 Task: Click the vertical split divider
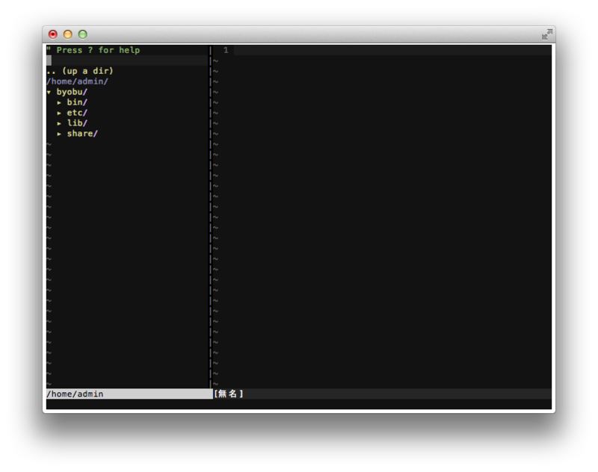210,217
